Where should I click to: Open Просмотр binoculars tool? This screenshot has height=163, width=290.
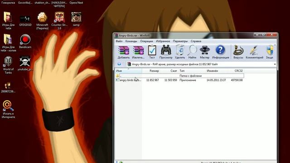166,52
